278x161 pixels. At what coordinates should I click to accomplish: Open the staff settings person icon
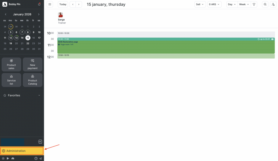pyautogui.click(x=273, y=4)
